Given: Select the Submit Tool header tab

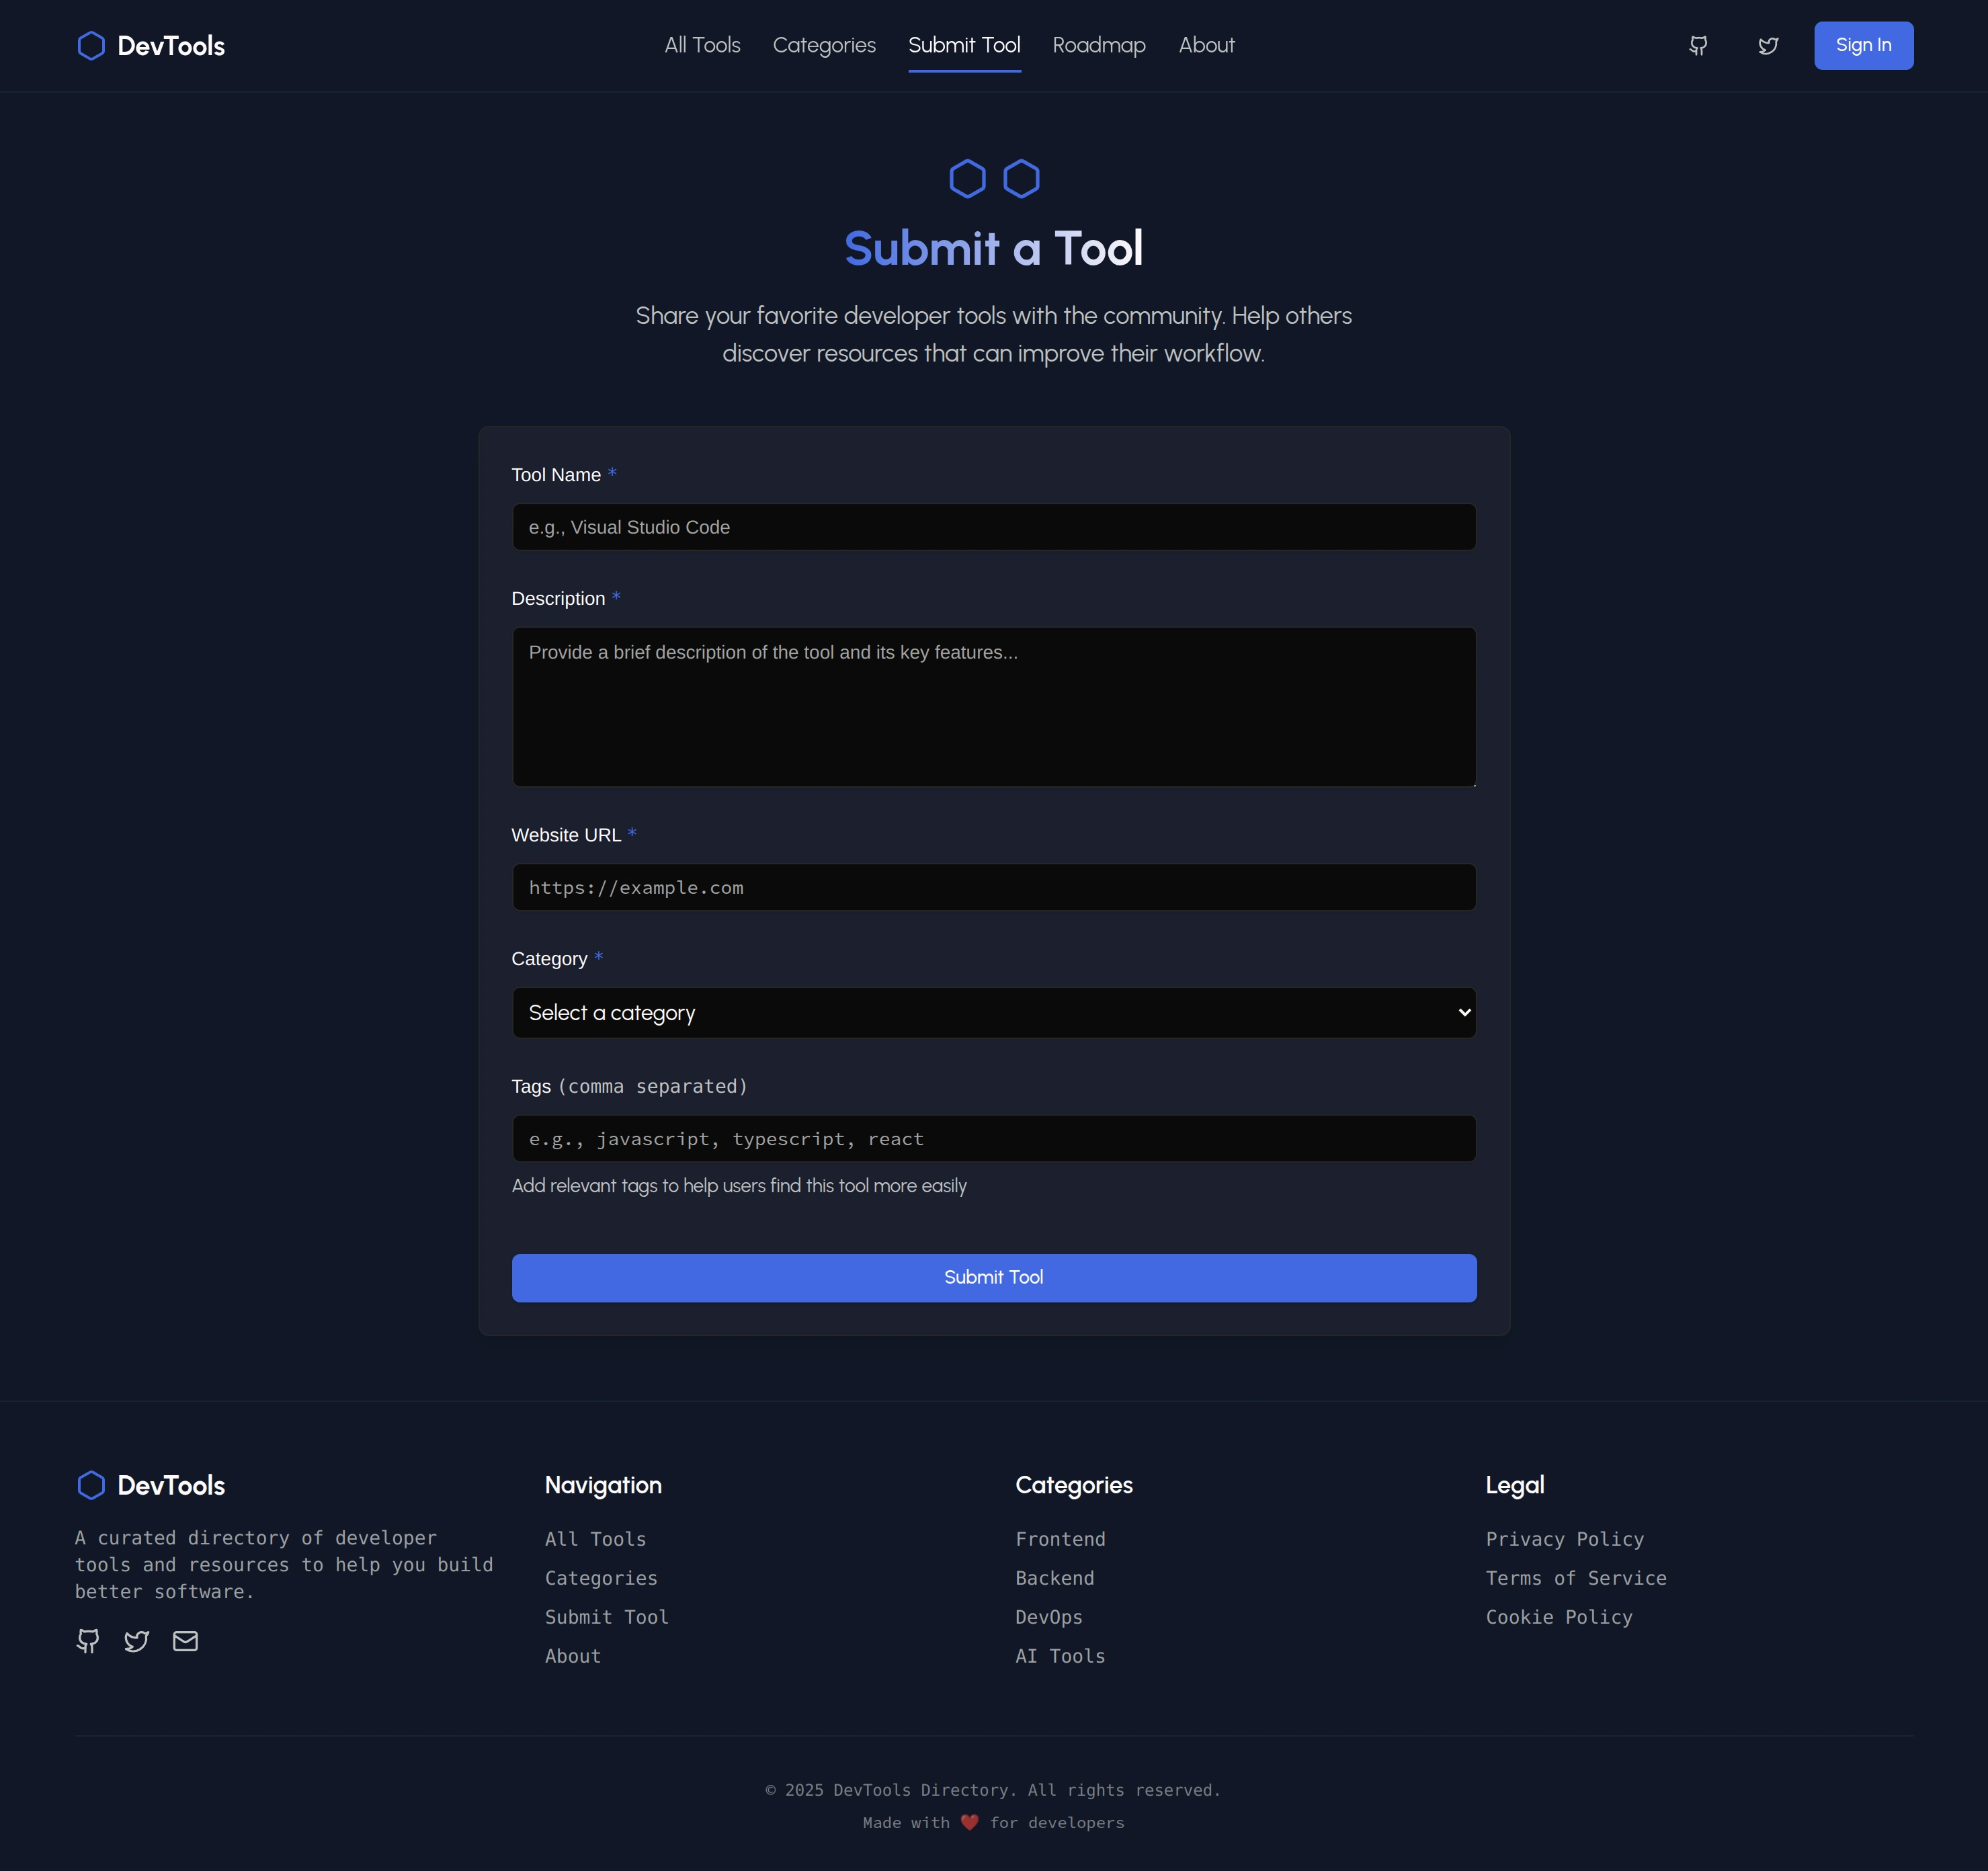Looking at the screenshot, I should (964, 46).
